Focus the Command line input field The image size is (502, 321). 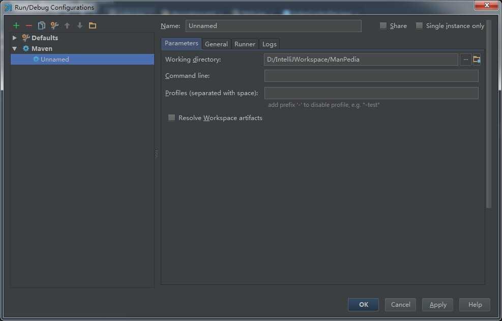(x=371, y=76)
